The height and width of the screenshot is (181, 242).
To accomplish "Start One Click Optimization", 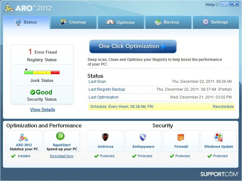I will point(133,46).
